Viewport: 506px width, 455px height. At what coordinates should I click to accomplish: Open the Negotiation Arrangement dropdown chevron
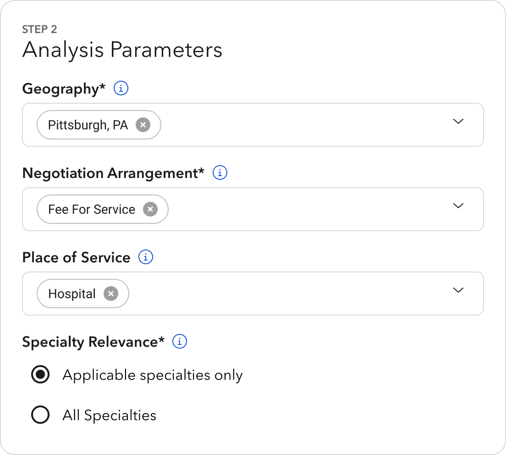[458, 206]
